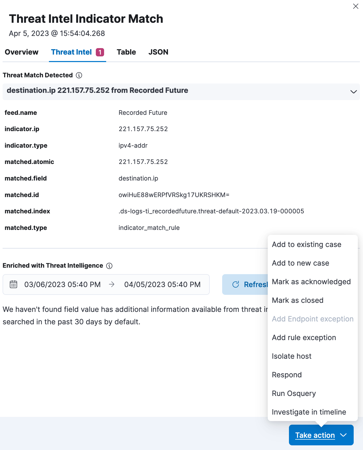Click the timestamp Apr 5, 2023 @ 15:54:04.268
The width and height of the screenshot is (363, 450).
point(57,33)
